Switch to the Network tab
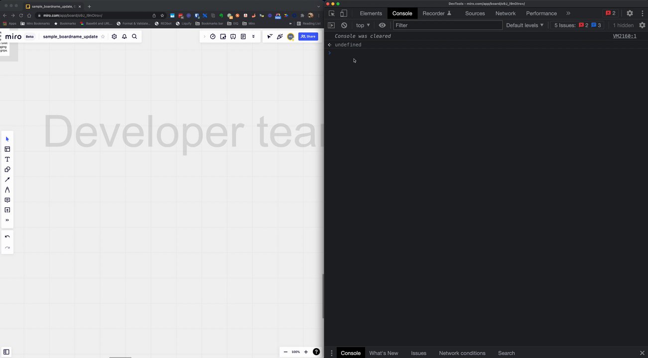 (506, 13)
